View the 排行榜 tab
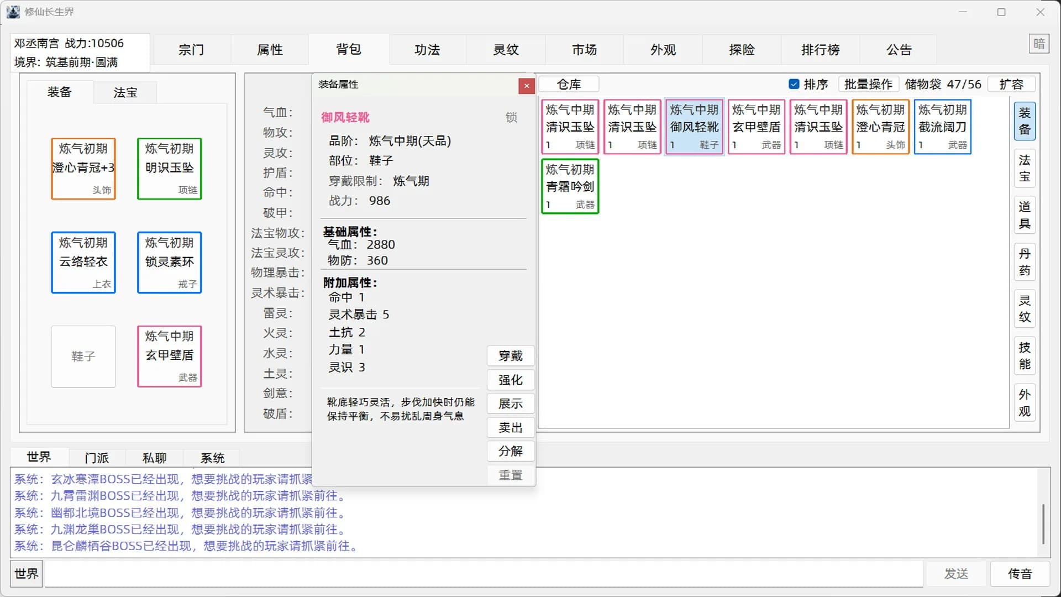Screen dimensions: 1061x597 821,50
